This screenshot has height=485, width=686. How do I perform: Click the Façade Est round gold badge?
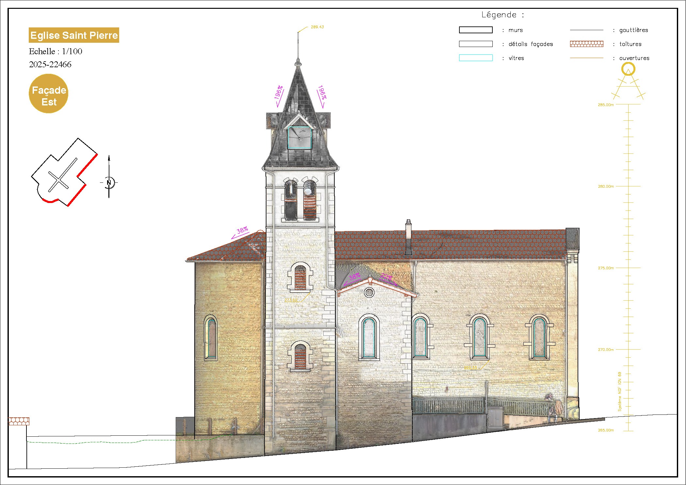(49, 94)
